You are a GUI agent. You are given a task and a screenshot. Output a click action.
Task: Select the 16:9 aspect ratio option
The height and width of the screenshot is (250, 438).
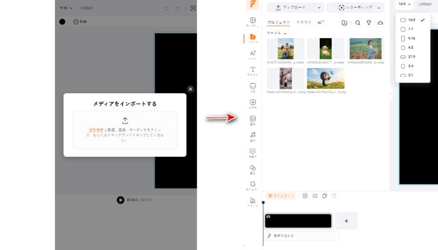412,20
